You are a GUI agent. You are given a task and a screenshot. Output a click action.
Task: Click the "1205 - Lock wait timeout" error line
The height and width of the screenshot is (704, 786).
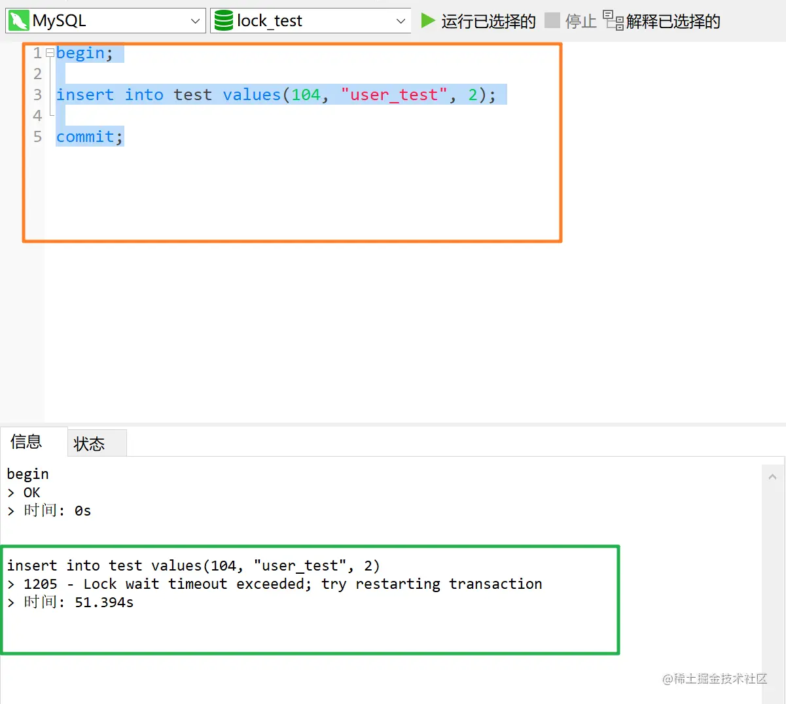275,584
